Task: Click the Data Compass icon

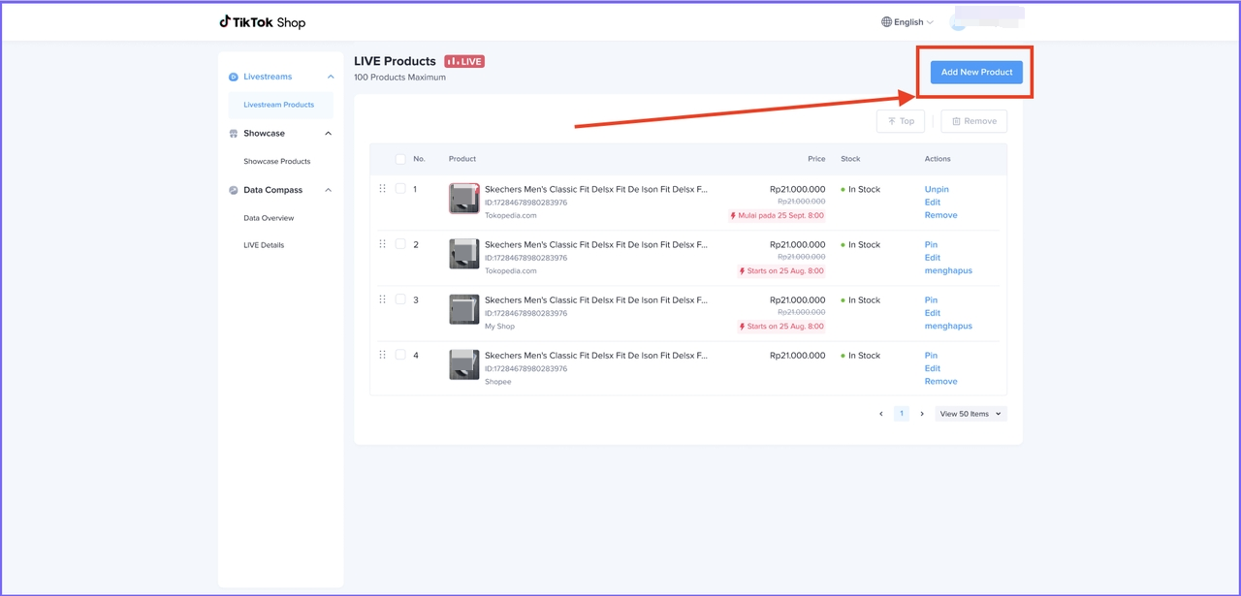Action: [234, 191]
